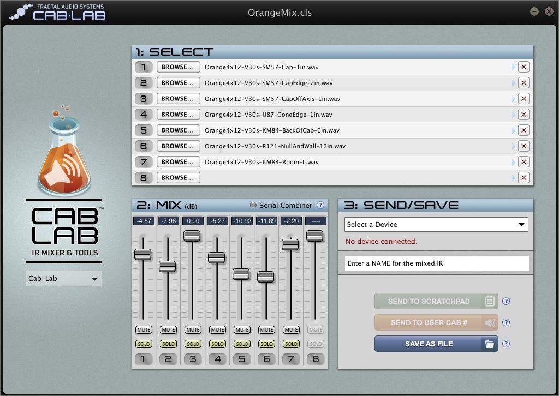The height and width of the screenshot is (396, 559).
Task: Enable the Serial Combiner option
Action: tap(253, 206)
